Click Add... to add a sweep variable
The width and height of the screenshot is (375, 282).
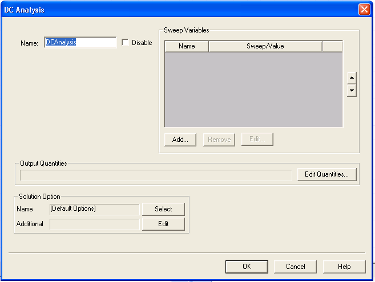point(180,140)
